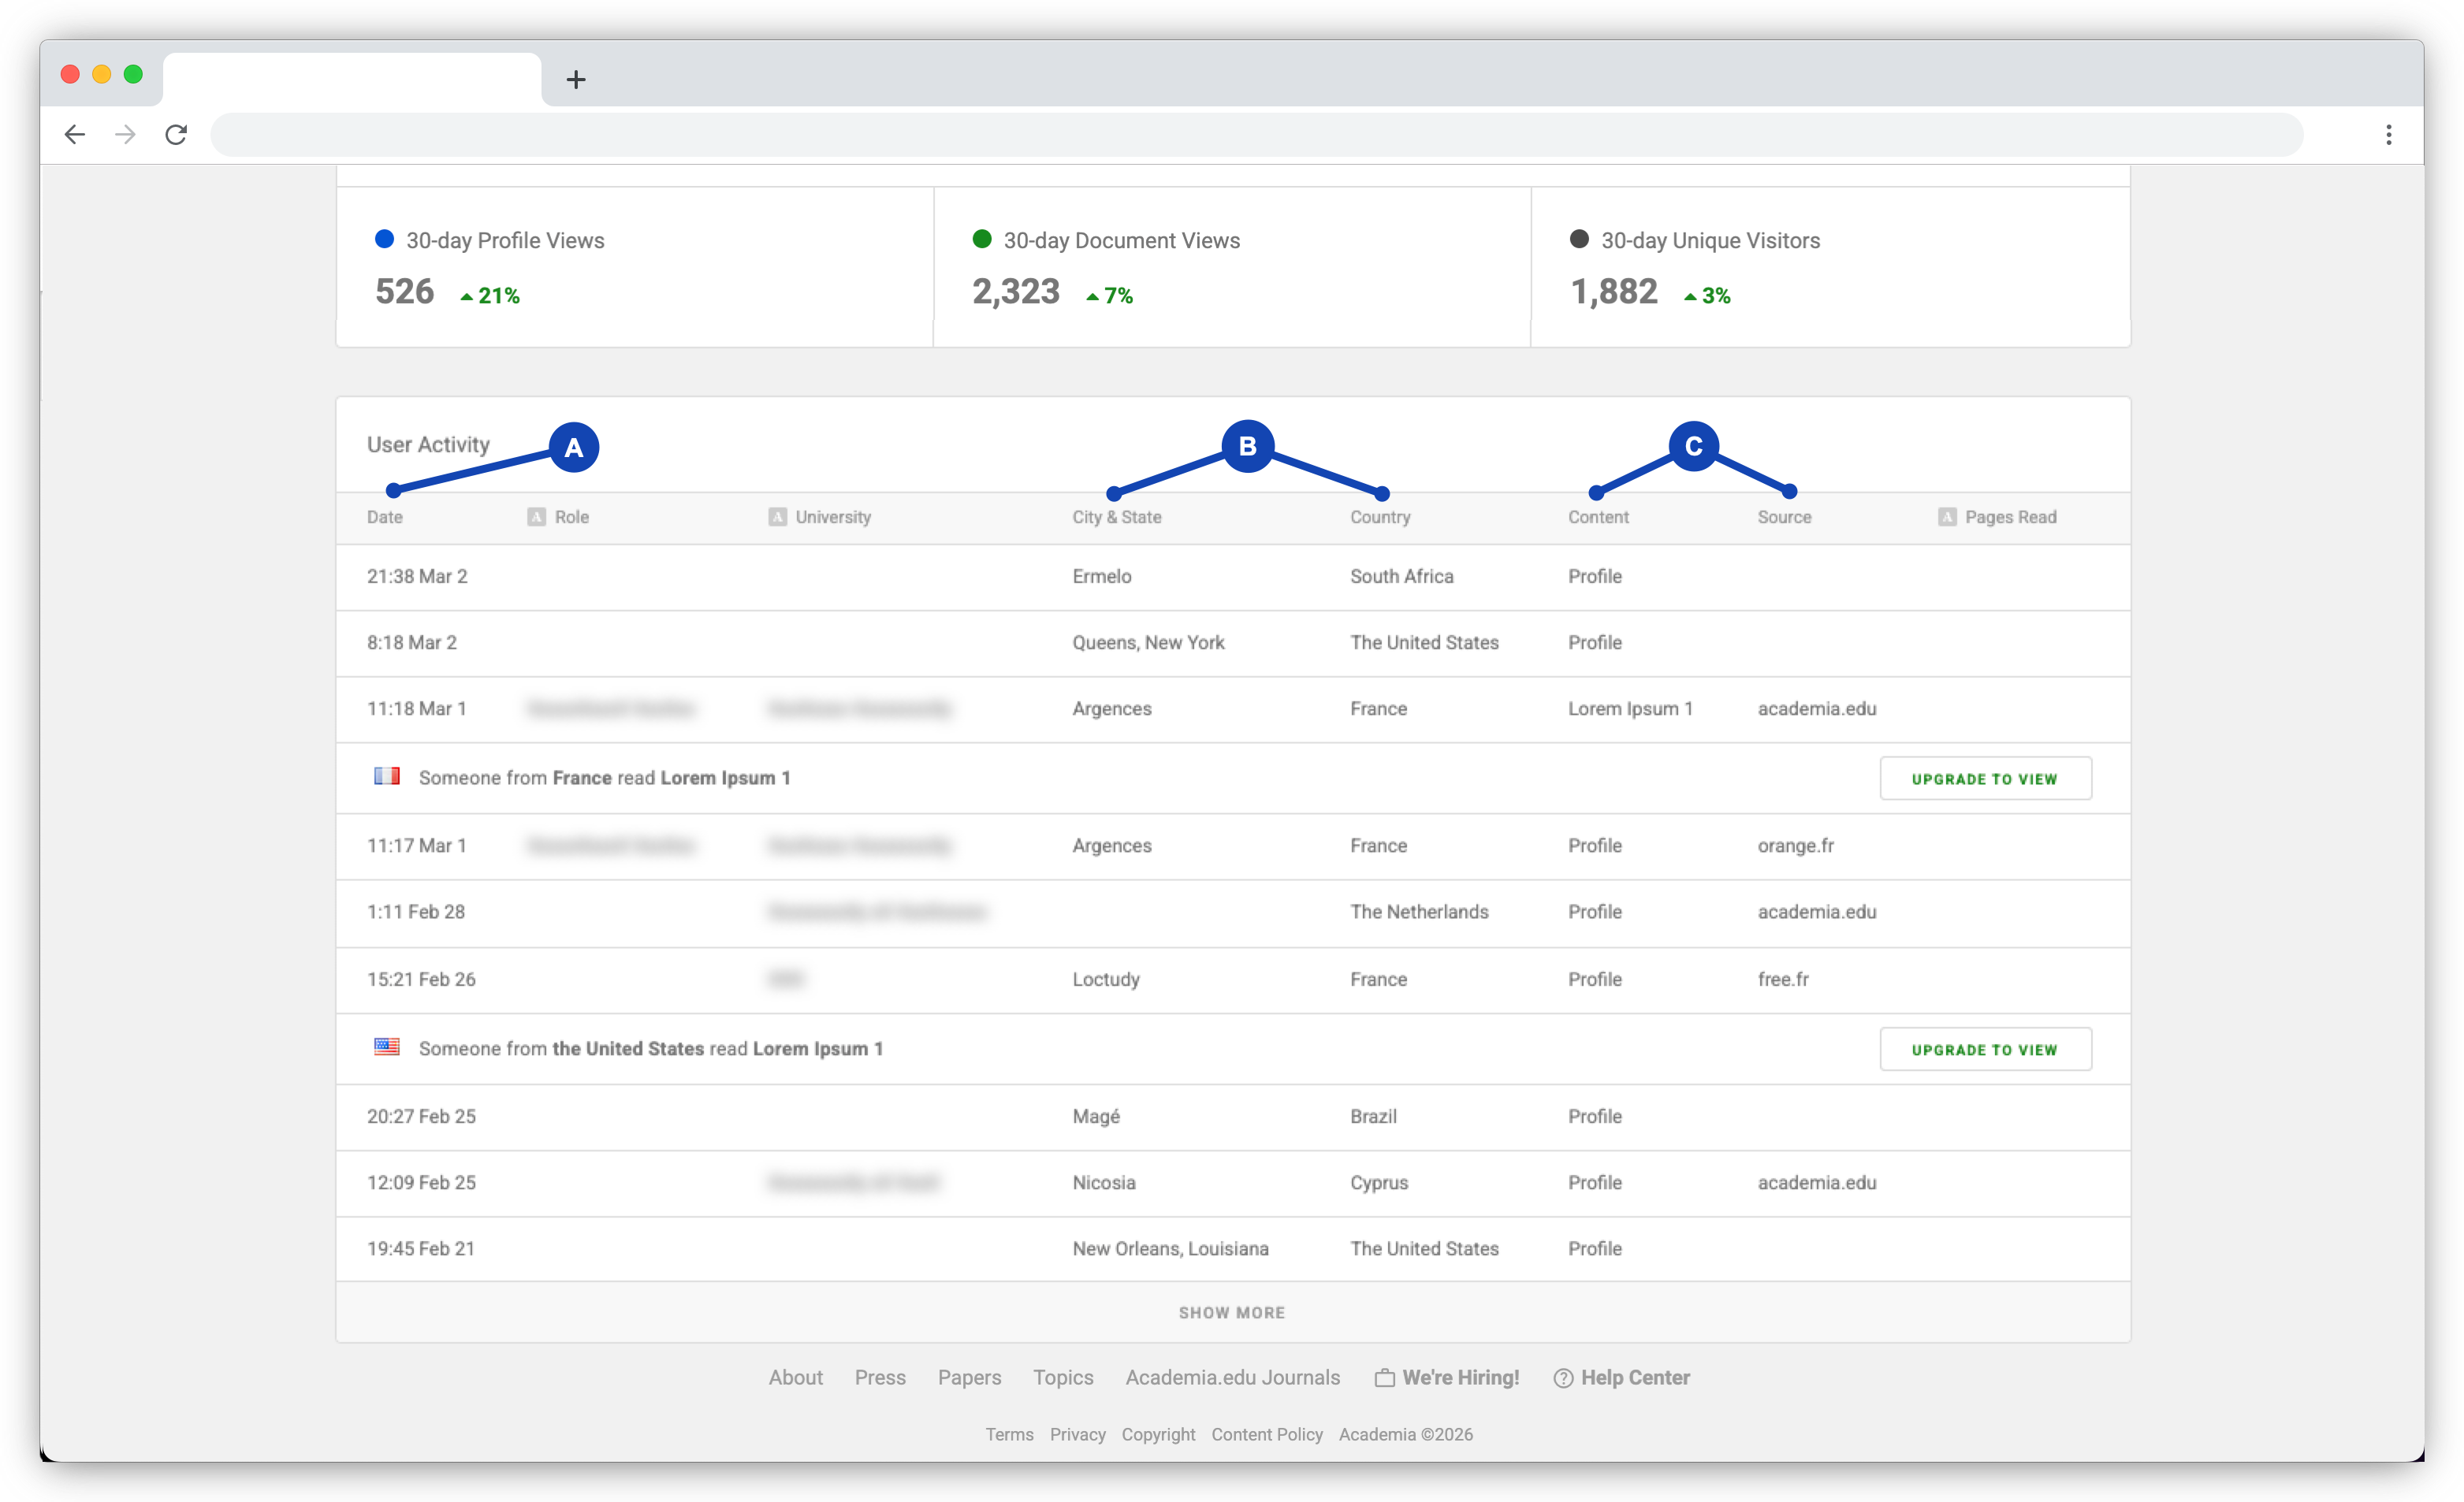The width and height of the screenshot is (2464, 1502).
Task: Click Upgrade to View in United States row
Action: (1985, 1050)
